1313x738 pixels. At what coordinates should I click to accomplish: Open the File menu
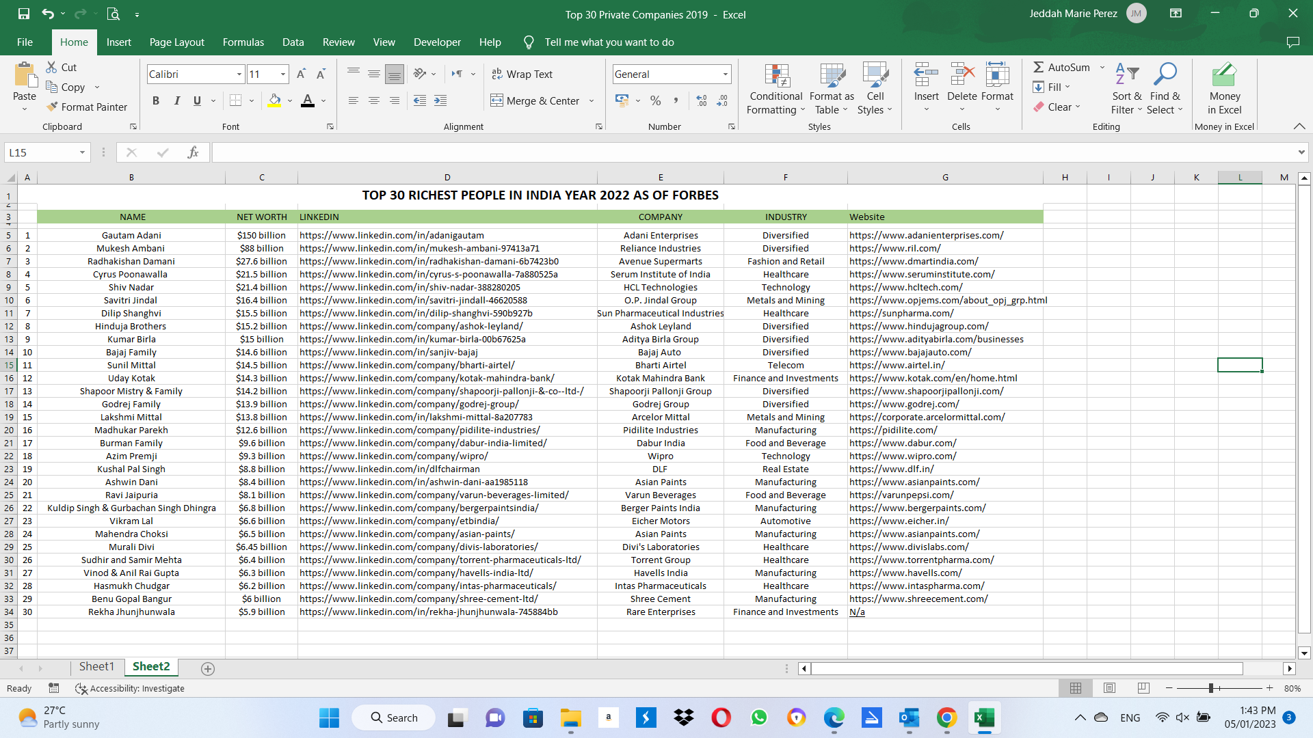tap(25, 42)
